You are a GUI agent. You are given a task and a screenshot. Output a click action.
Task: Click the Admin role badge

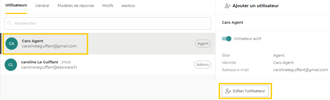click(202, 65)
